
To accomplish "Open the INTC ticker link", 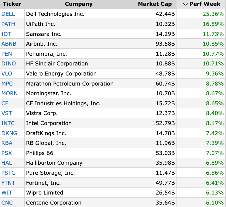I will 8,123.
